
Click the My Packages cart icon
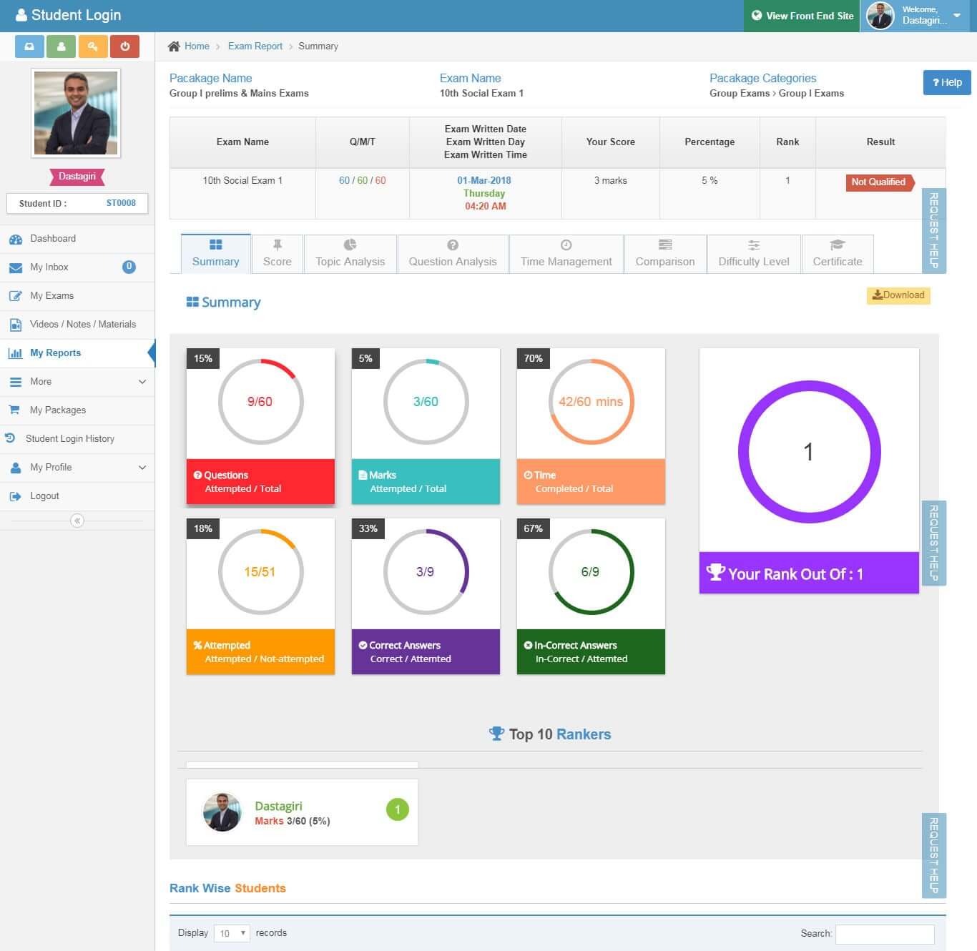14,410
